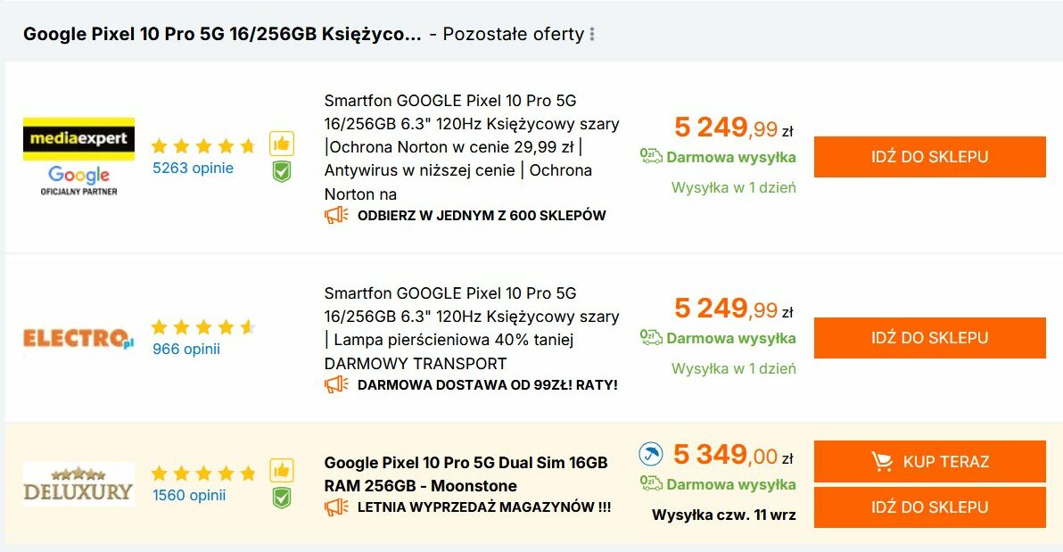Viewport: 1063px width, 552px height.
Task: Click the free delivery truck icon for Media Expert
Action: pyautogui.click(x=651, y=157)
